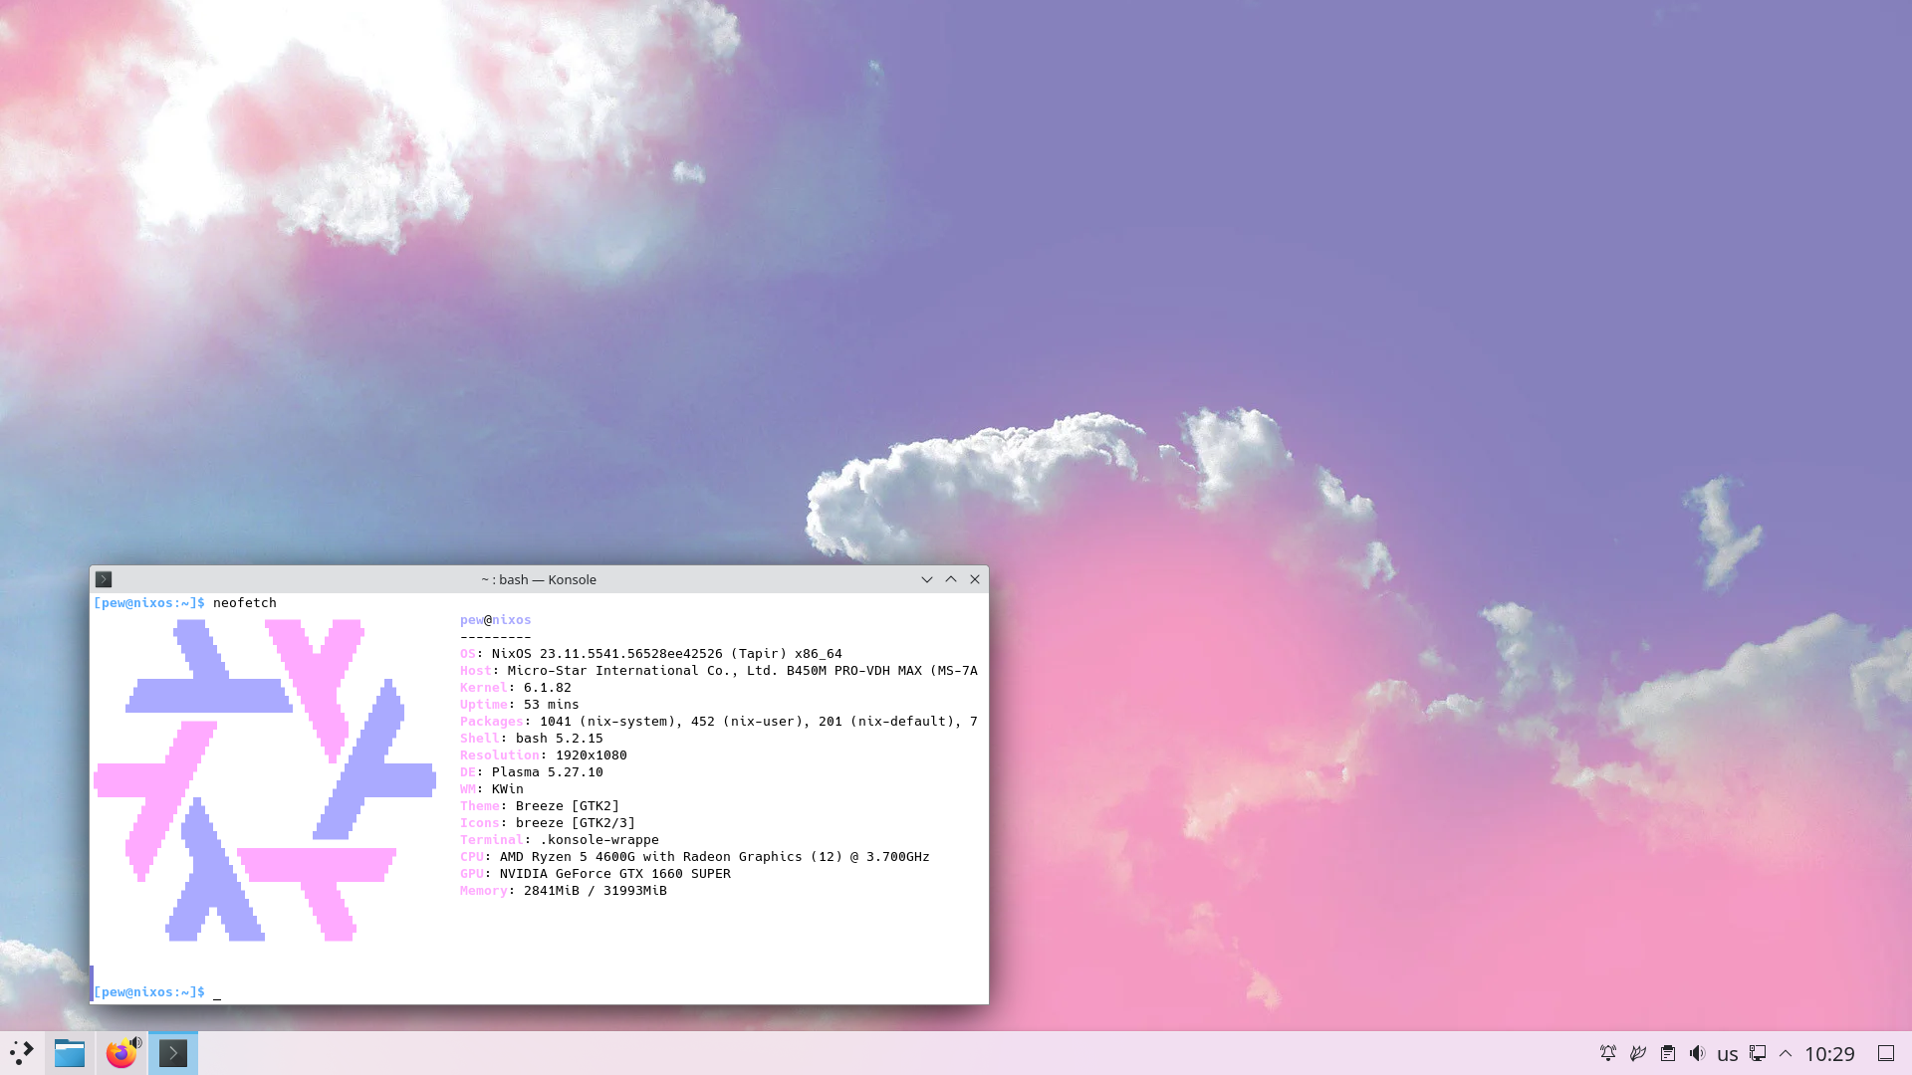Mute Firefox via its taskbar audio indicator
This screenshot has height=1075, width=1912.
[136, 1042]
